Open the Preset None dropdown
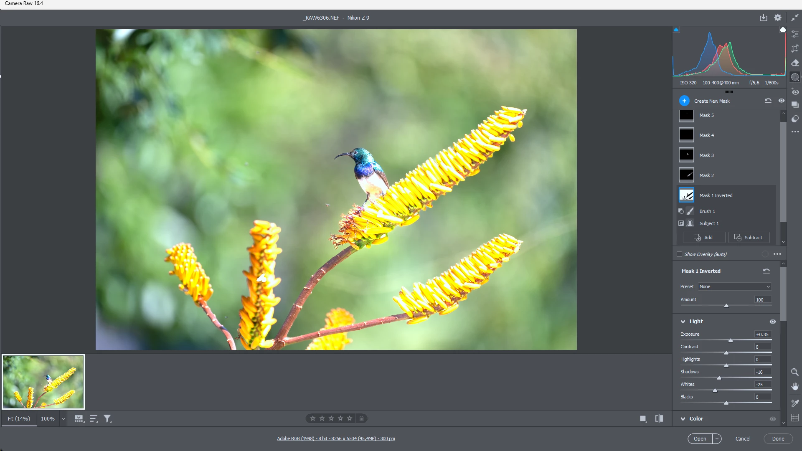The height and width of the screenshot is (451, 802). [x=734, y=286]
